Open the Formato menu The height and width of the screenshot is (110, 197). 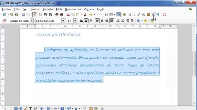coord(48,9)
